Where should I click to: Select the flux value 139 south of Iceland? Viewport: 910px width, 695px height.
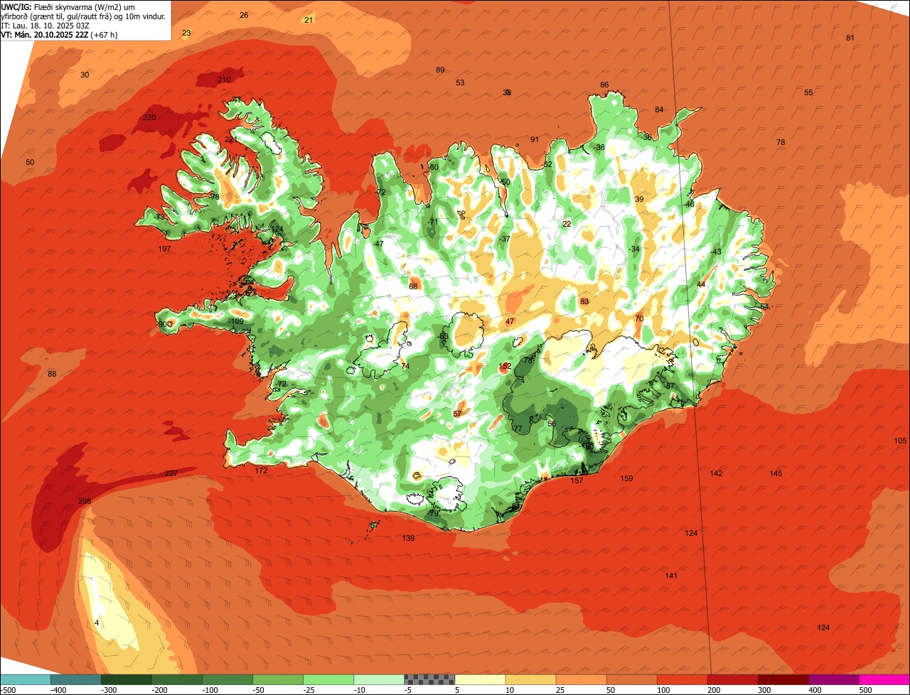pyautogui.click(x=408, y=538)
